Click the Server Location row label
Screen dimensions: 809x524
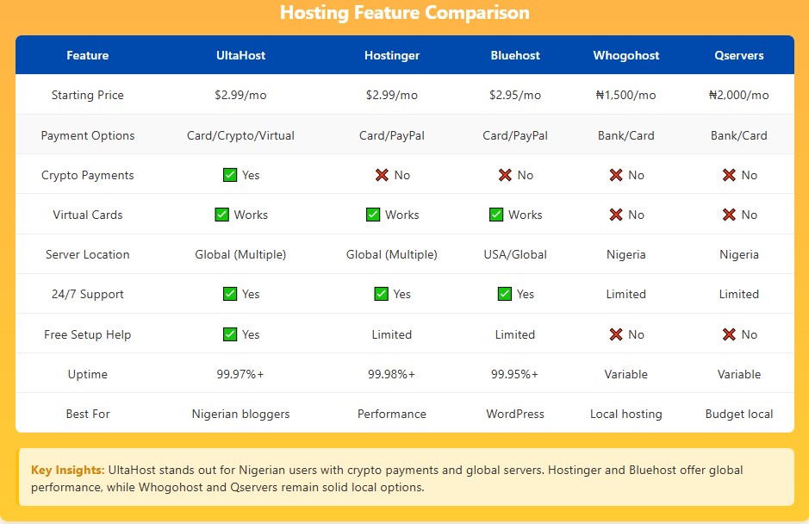[x=88, y=254]
